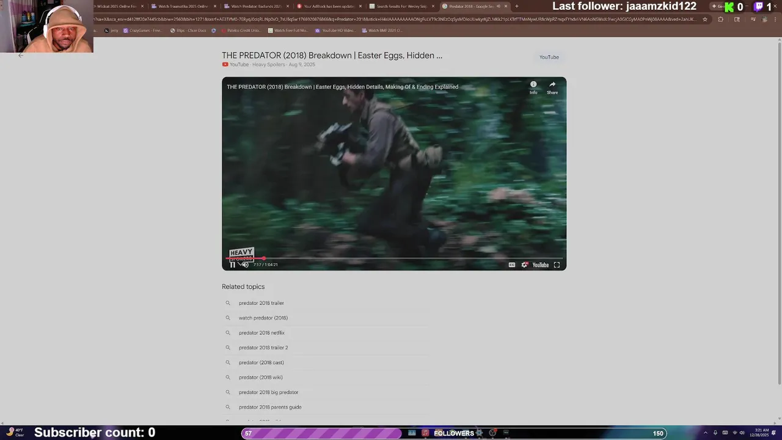
Task: Click the magnifier icon beside 'predator (2018 wiki)'
Action: [x=228, y=378]
